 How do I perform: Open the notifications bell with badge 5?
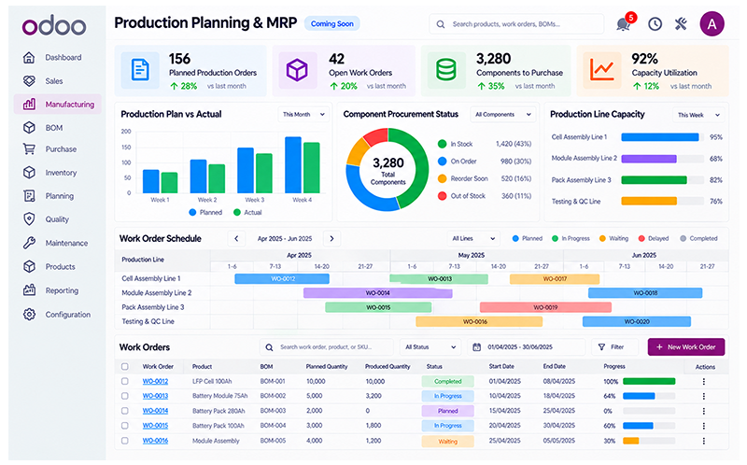click(x=625, y=22)
